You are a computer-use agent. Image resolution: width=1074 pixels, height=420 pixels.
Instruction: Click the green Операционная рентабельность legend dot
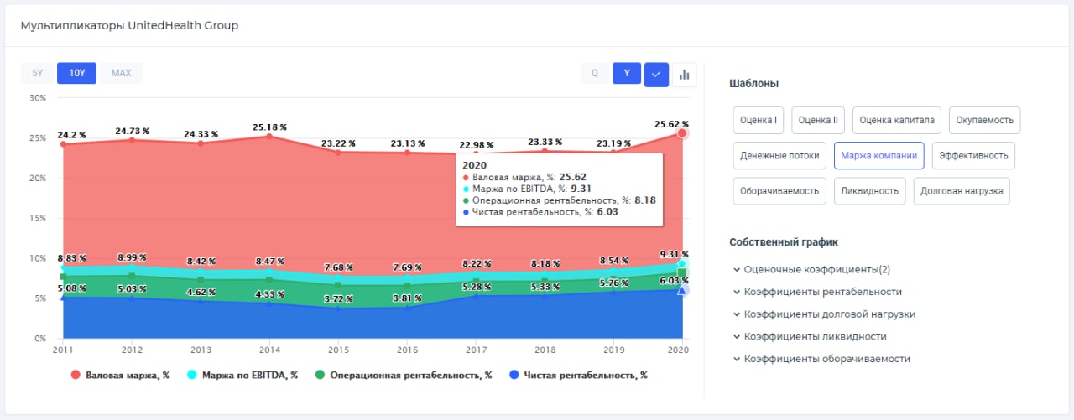[x=319, y=376]
